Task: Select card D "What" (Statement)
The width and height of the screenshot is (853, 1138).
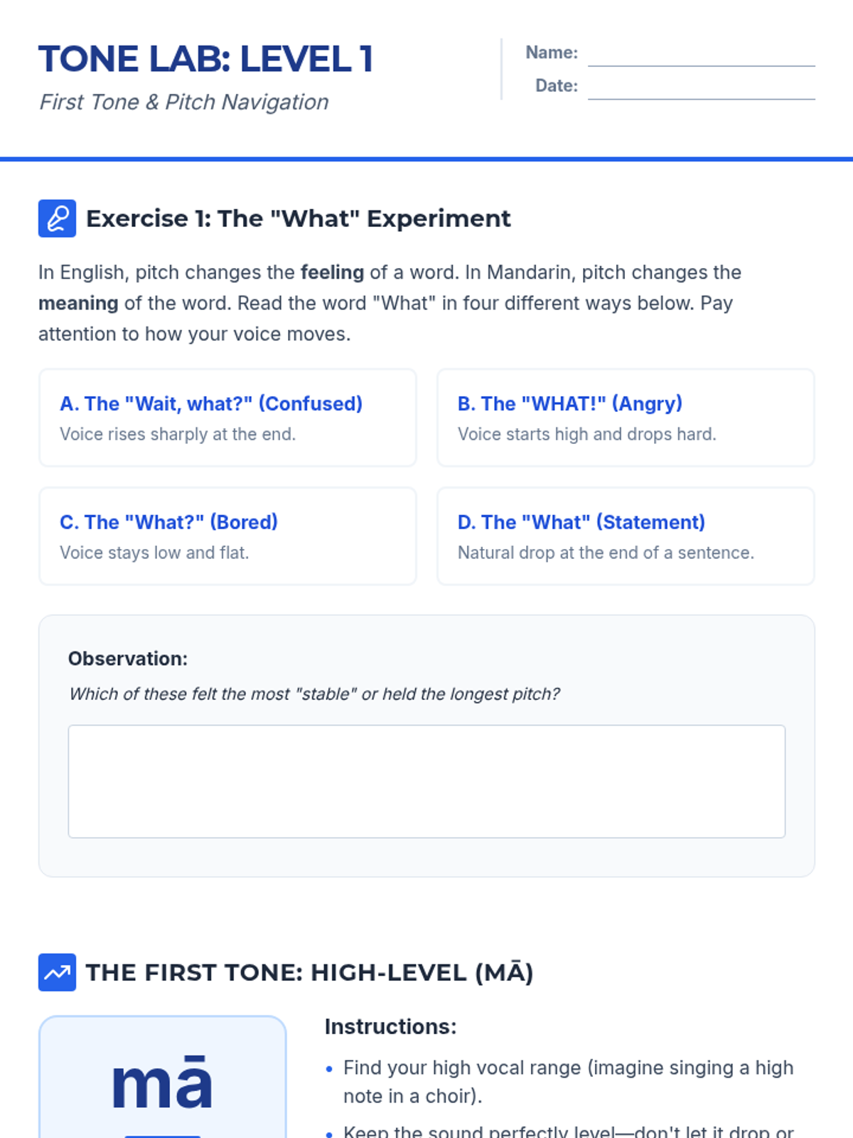Action: coord(626,536)
